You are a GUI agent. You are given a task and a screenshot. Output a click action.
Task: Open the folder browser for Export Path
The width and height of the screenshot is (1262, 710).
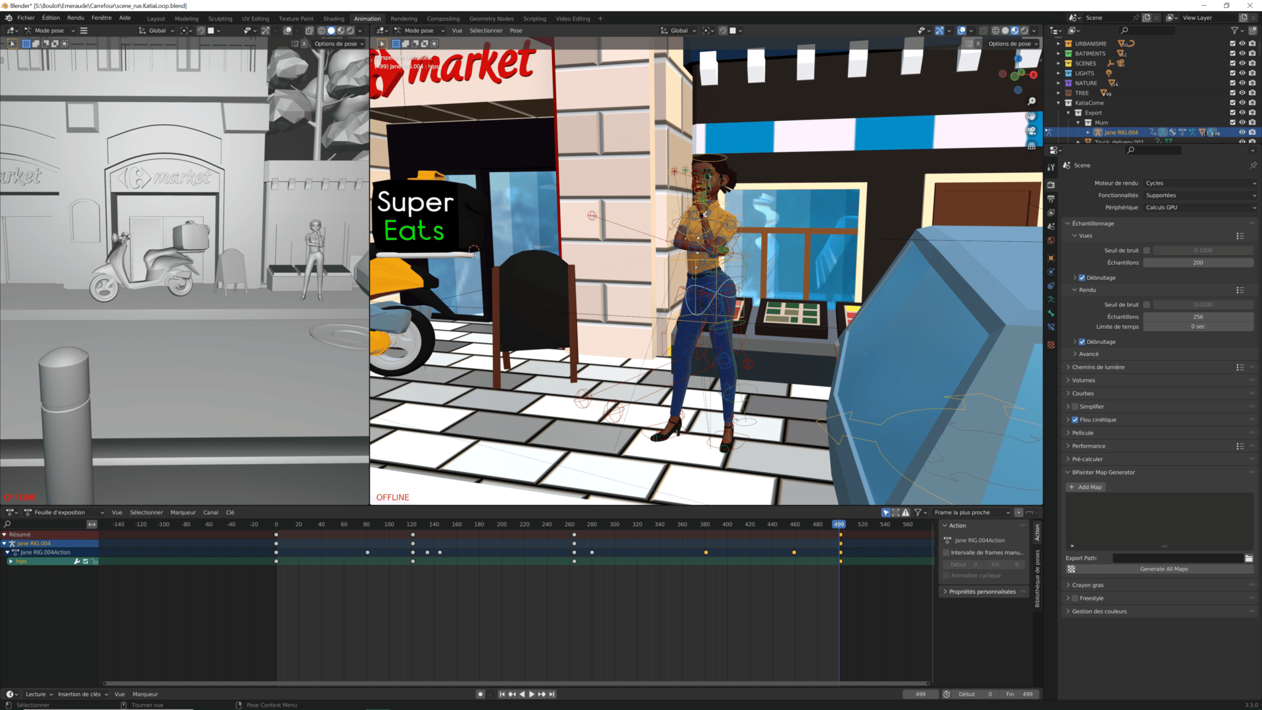(1249, 558)
